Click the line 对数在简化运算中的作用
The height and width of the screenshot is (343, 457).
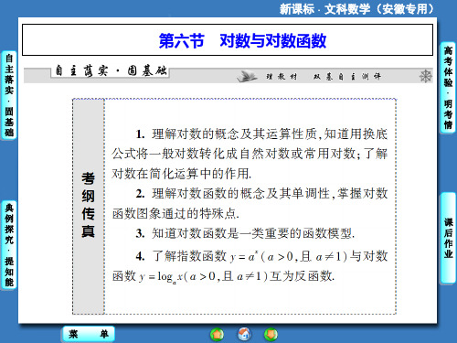click(x=182, y=174)
